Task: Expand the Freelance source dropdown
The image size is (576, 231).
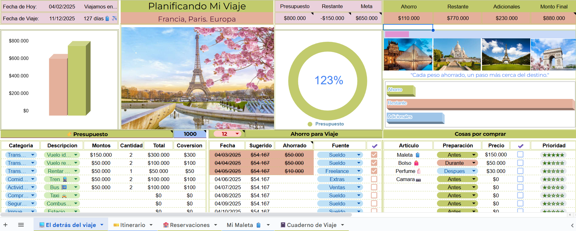Action: coord(340,171)
